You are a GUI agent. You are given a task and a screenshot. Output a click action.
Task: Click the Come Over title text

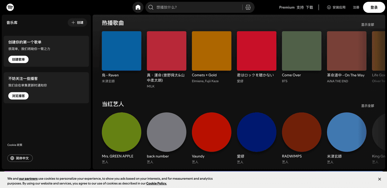292,75
